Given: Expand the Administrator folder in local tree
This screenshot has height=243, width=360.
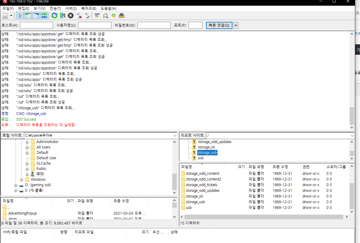Looking at the screenshot, I should pyautogui.click(x=27, y=142).
